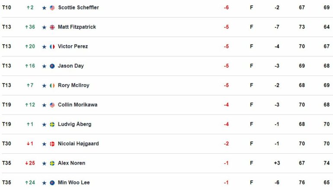Click Min Woo Lee's total score -1

226,183
